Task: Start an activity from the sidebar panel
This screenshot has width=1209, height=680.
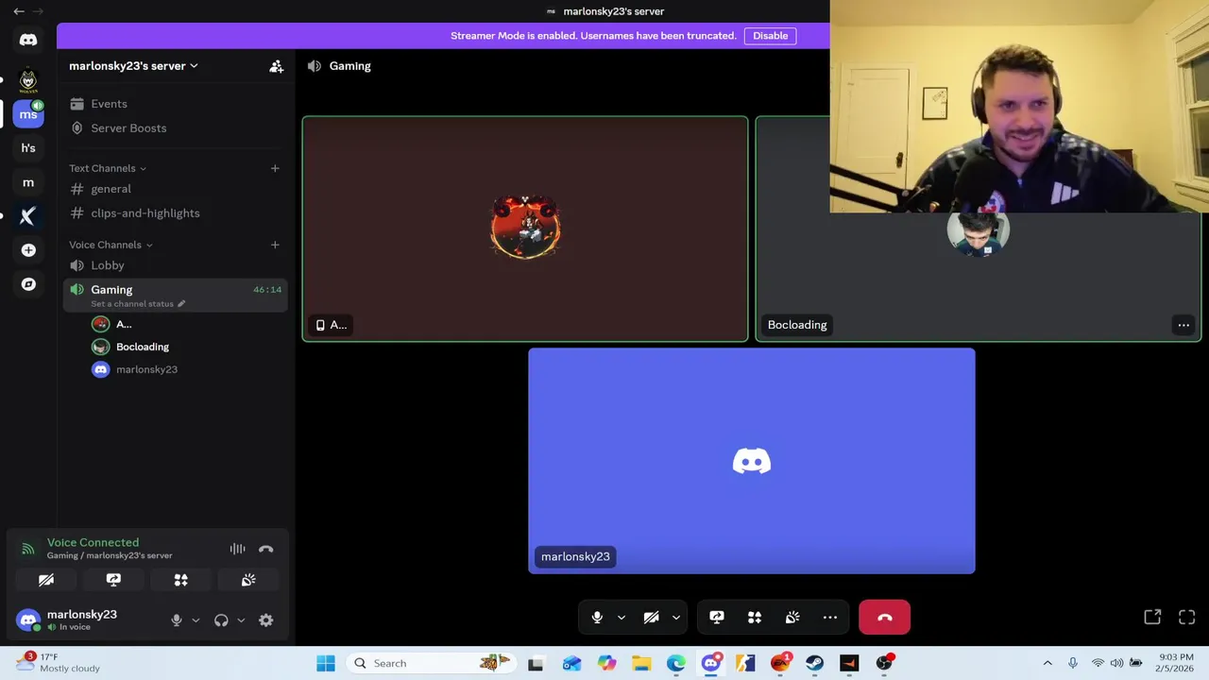Action: 180,580
